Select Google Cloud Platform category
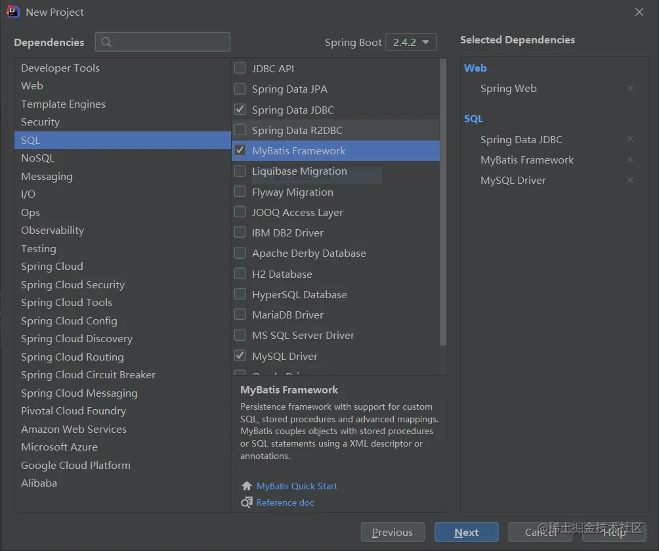Viewport: 659px width, 551px height. point(122,465)
